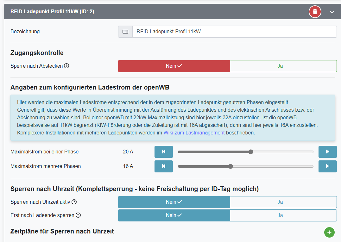Decrease Maximalstrom mehrere Phasen to minimum
Viewport: 341px width, 242px height.
point(164,166)
